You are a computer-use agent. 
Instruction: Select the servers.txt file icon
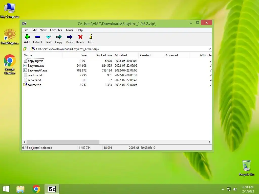(25, 80)
